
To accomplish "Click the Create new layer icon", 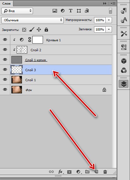I will coord(96,172).
